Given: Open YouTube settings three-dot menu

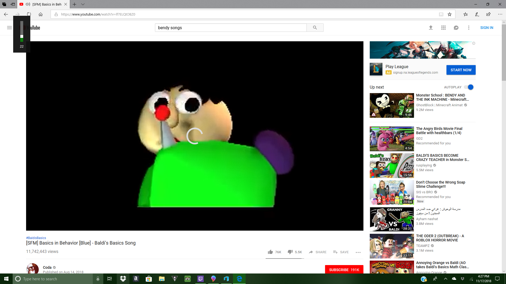Looking at the screenshot, I should 469,28.
